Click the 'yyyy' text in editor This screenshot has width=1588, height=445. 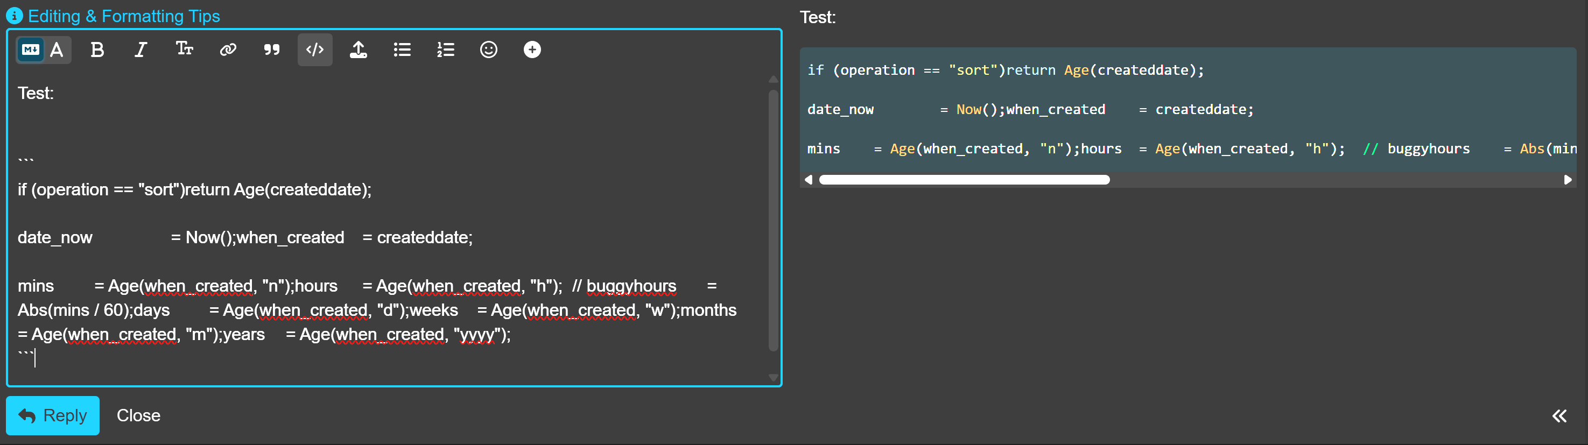pyautogui.click(x=478, y=335)
